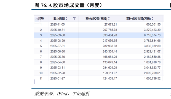Click amount value 666,001.55
The height and width of the screenshot is (99, 171).
153,24
